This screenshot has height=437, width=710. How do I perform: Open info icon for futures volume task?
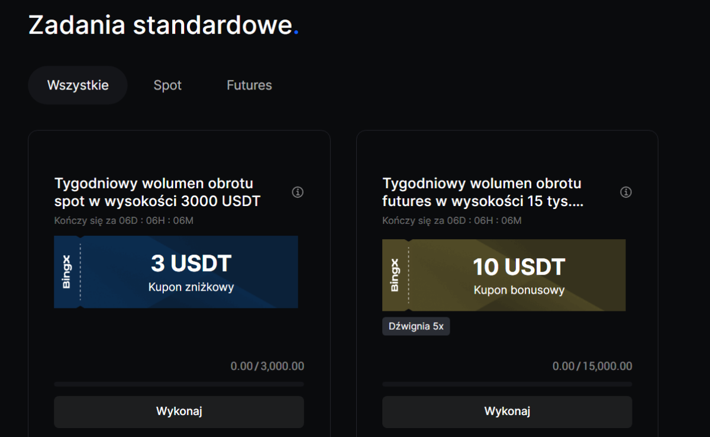626,192
